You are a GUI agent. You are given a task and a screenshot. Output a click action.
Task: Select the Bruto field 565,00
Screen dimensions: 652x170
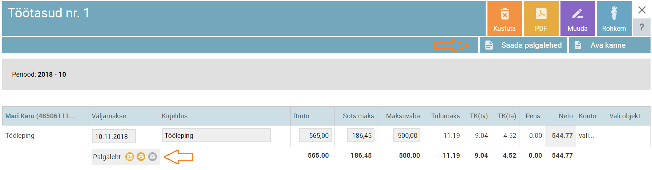[315, 135]
